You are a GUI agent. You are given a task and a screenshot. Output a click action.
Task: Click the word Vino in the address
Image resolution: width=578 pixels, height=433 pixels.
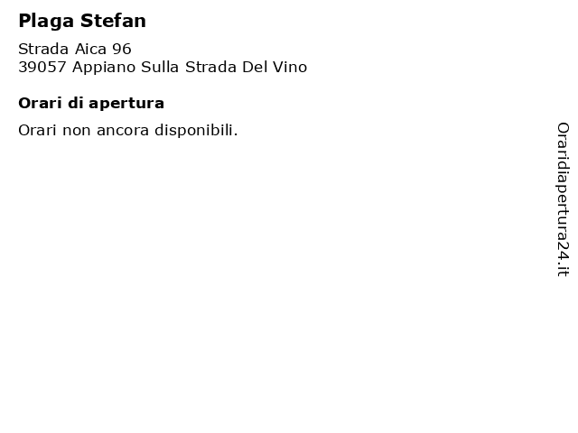coord(290,67)
